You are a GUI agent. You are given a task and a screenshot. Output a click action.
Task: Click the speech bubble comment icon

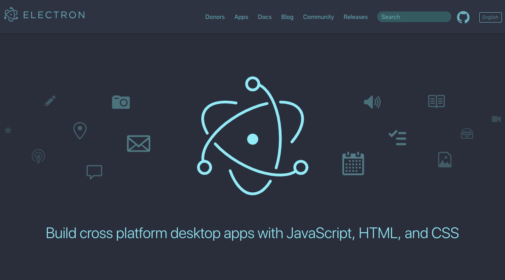point(94,172)
